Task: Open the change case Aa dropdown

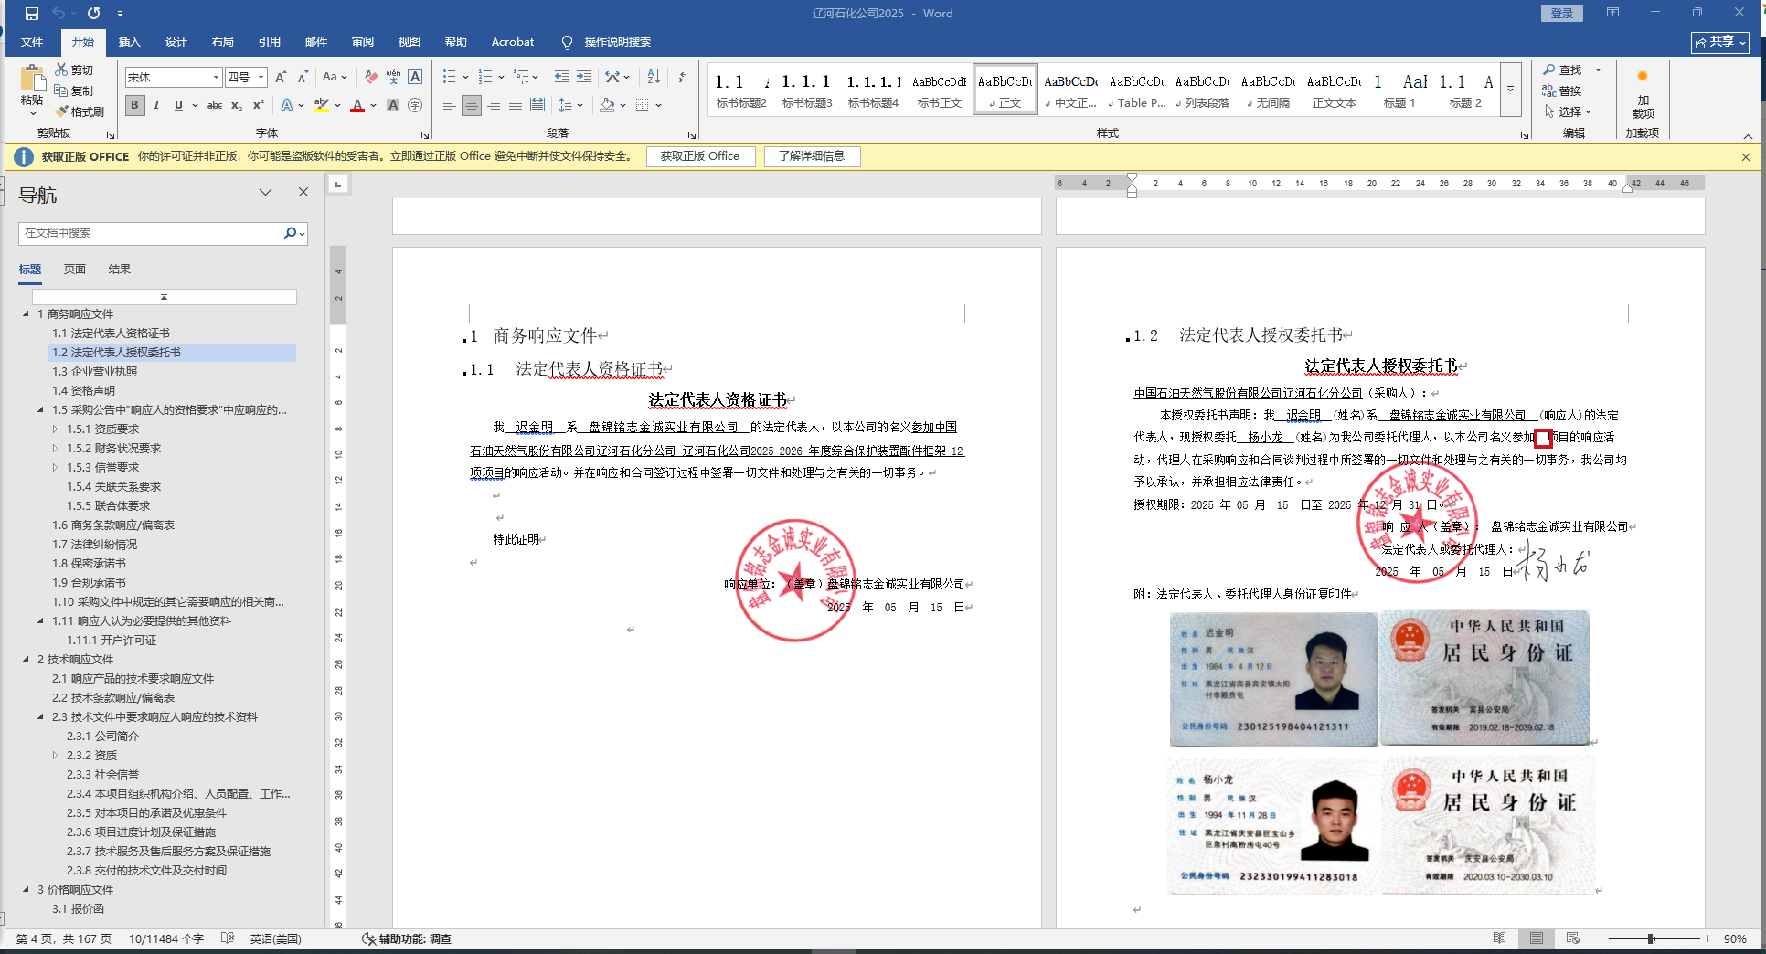Action: click(335, 77)
